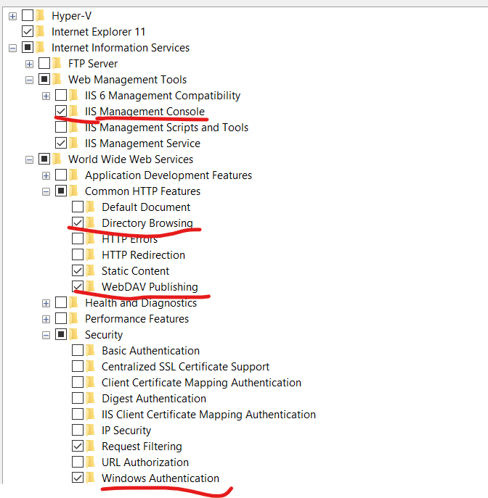This screenshot has height=498, width=488.
Task: Collapse Web Management Tools node
Action: (29, 80)
